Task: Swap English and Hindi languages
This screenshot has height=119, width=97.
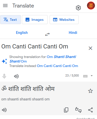Action: pyautogui.click(x=47, y=34)
